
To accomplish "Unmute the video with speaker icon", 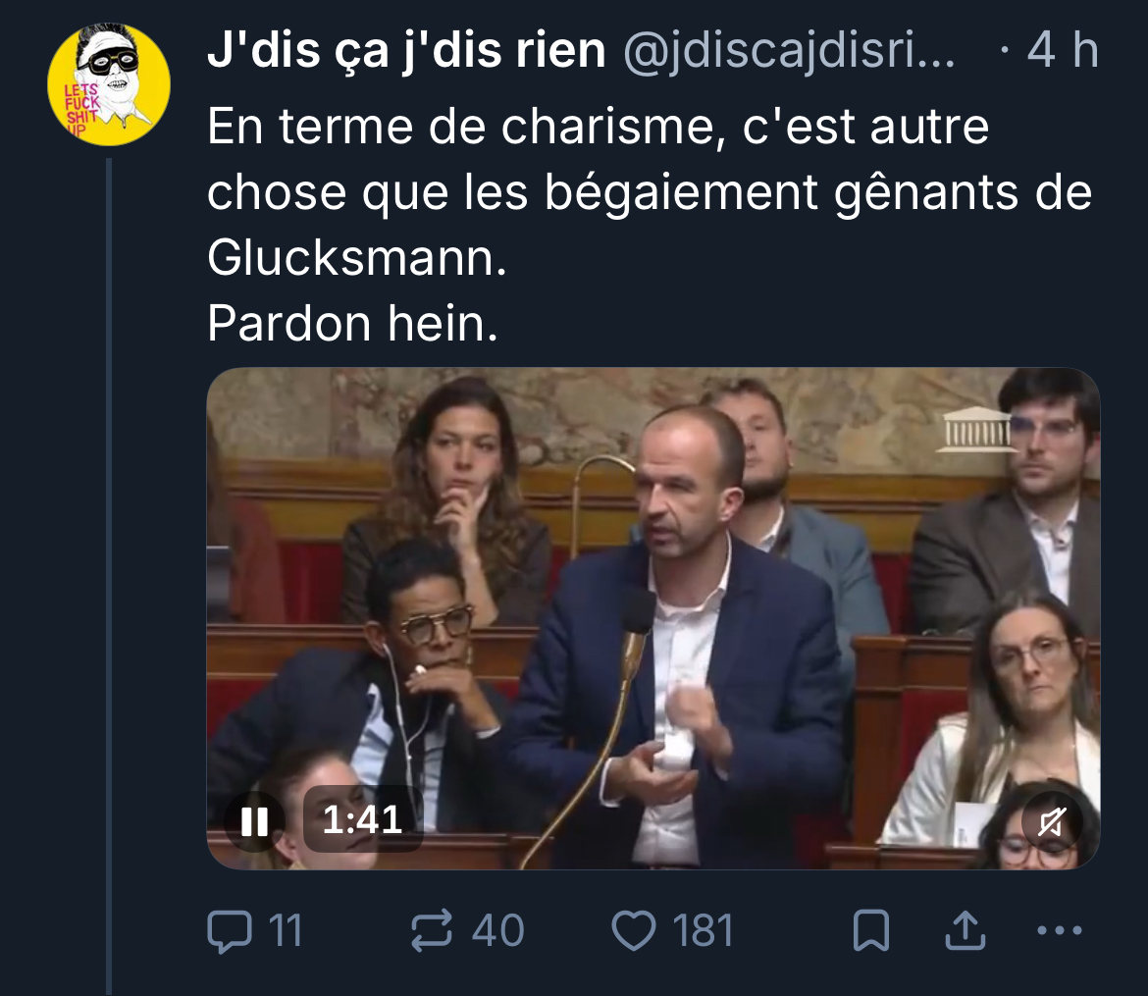I will [1052, 821].
